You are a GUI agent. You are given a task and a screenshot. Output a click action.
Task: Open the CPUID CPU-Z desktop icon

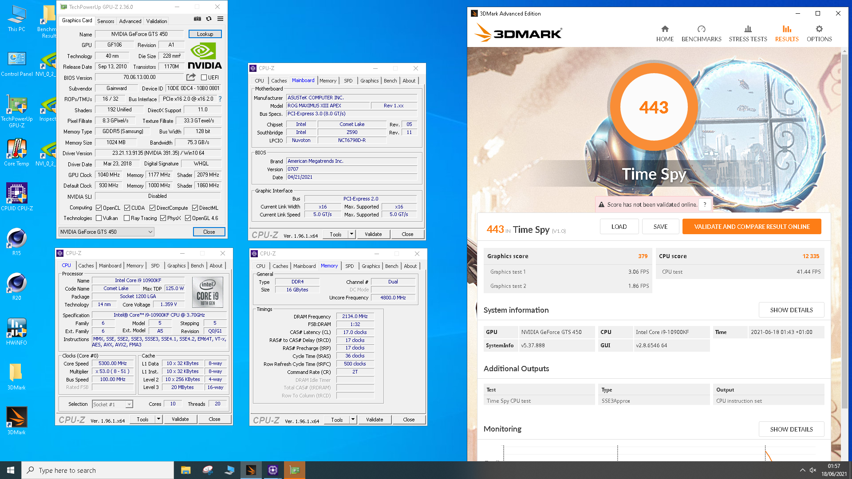(16, 196)
